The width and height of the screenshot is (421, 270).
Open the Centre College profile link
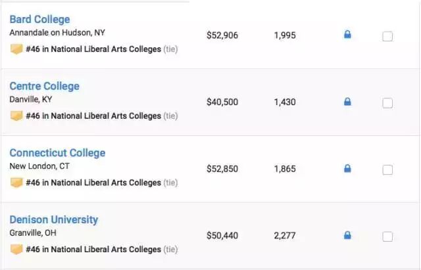(44, 86)
